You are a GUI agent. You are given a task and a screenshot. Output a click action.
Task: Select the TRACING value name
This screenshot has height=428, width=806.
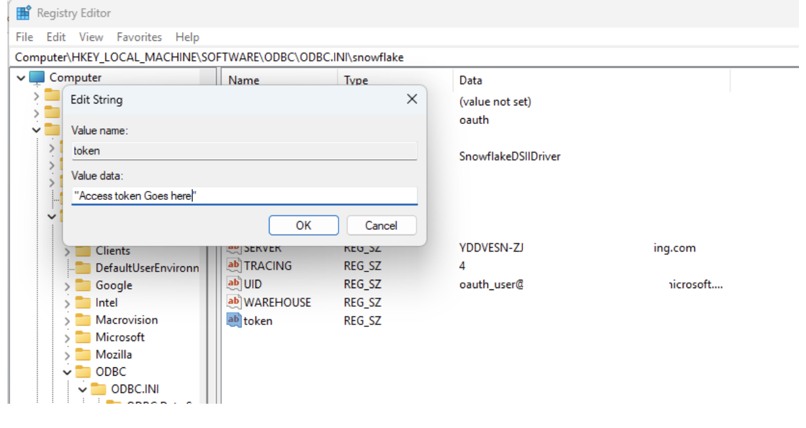coord(268,266)
